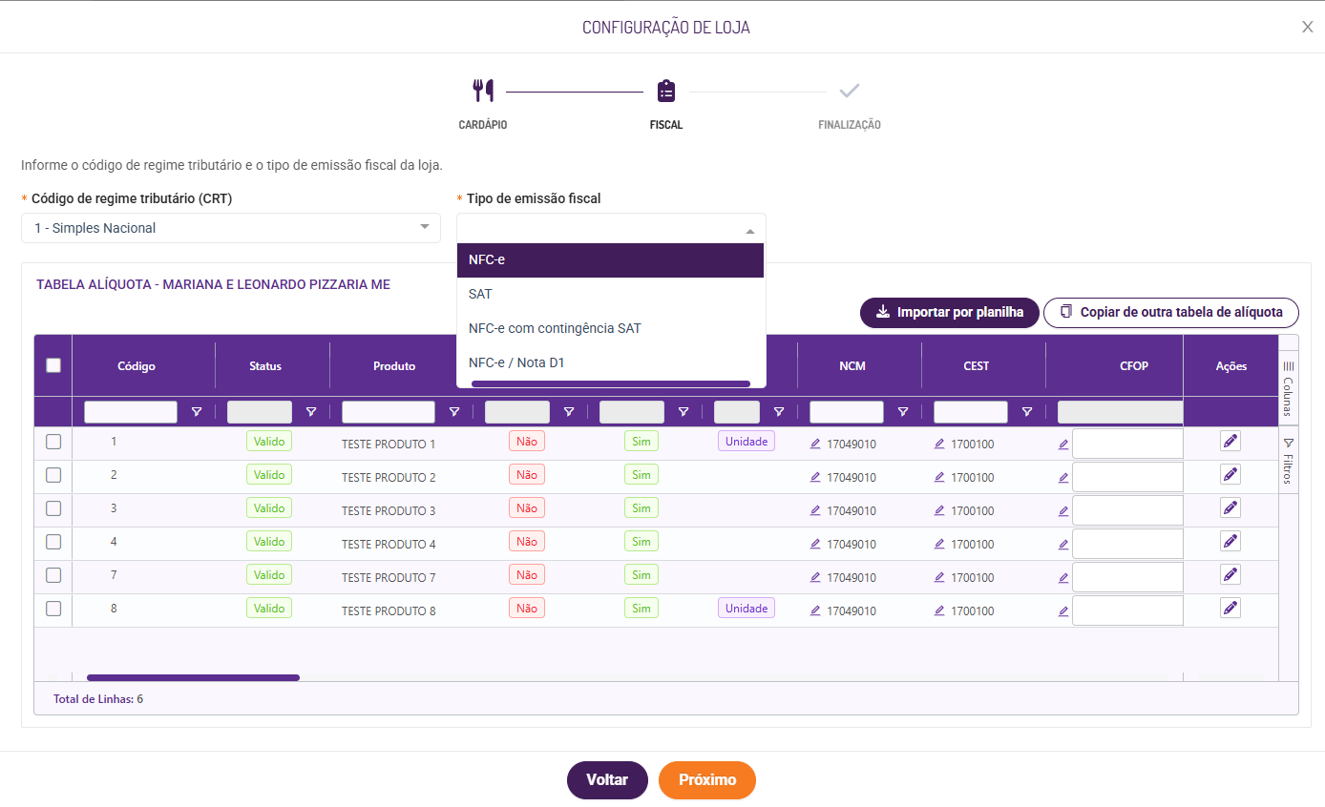This screenshot has width=1325, height=807.
Task: Sort by the Produto column header
Action: 394,366
